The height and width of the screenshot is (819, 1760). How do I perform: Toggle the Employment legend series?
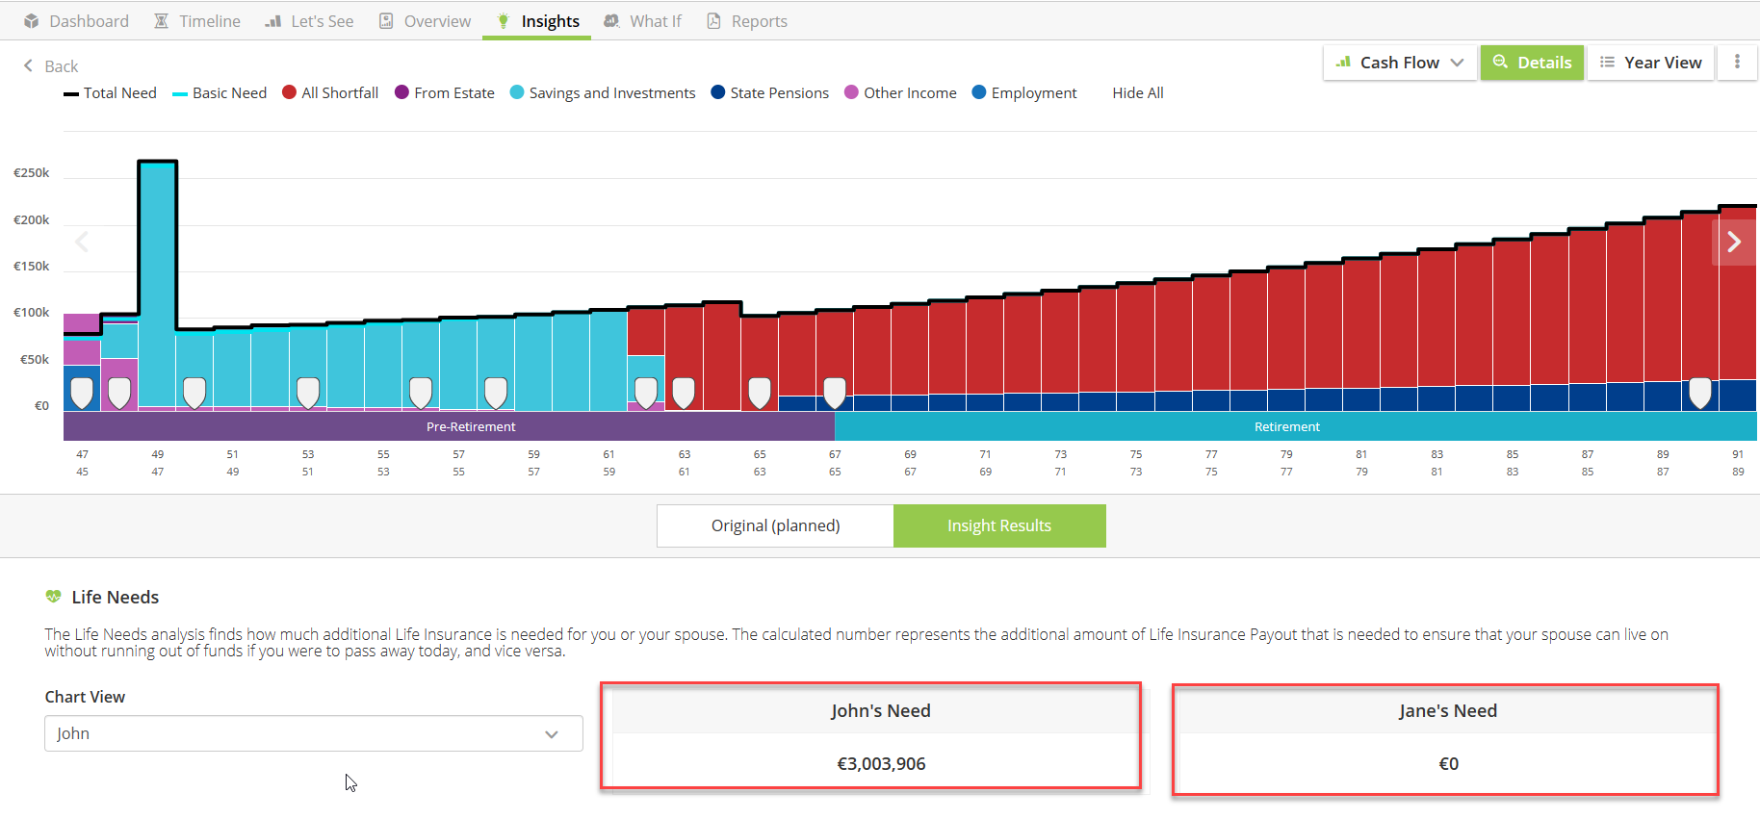click(x=1024, y=93)
